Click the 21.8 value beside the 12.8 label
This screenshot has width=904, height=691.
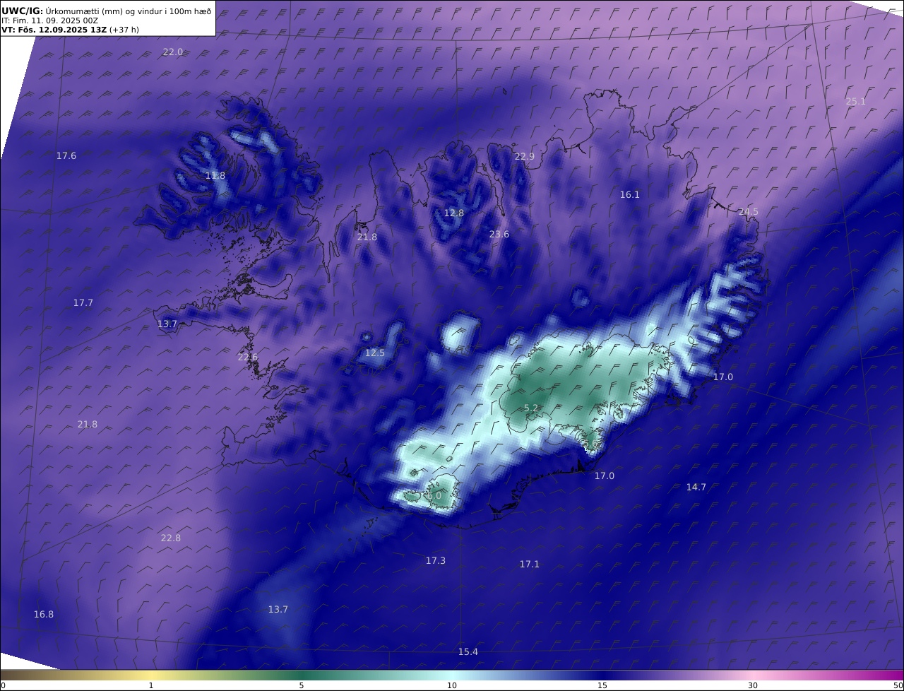click(367, 237)
